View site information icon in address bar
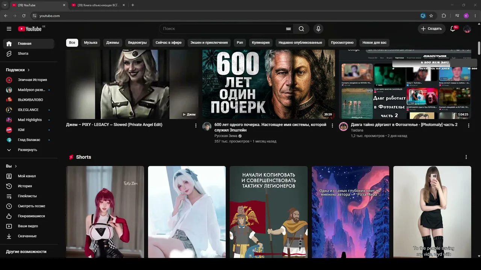Viewport: 481px width, 270px height. click(x=34, y=16)
